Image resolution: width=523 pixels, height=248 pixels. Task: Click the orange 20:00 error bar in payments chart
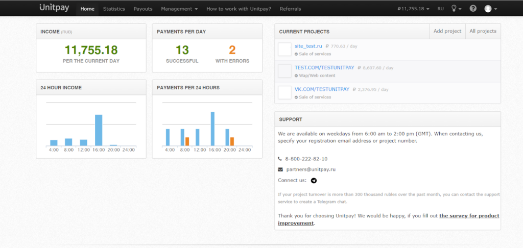coord(232,142)
